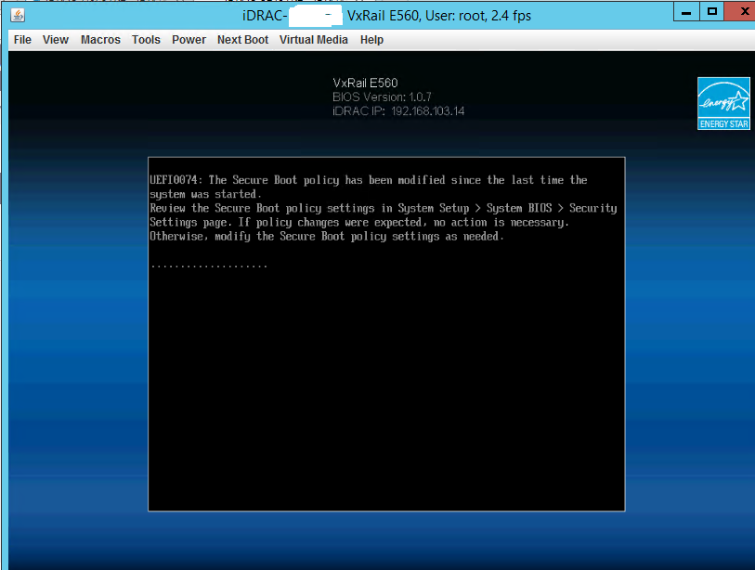755x570 pixels.
Task: Click the BIOS Version 1.0.7 text
Action: tap(381, 97)
